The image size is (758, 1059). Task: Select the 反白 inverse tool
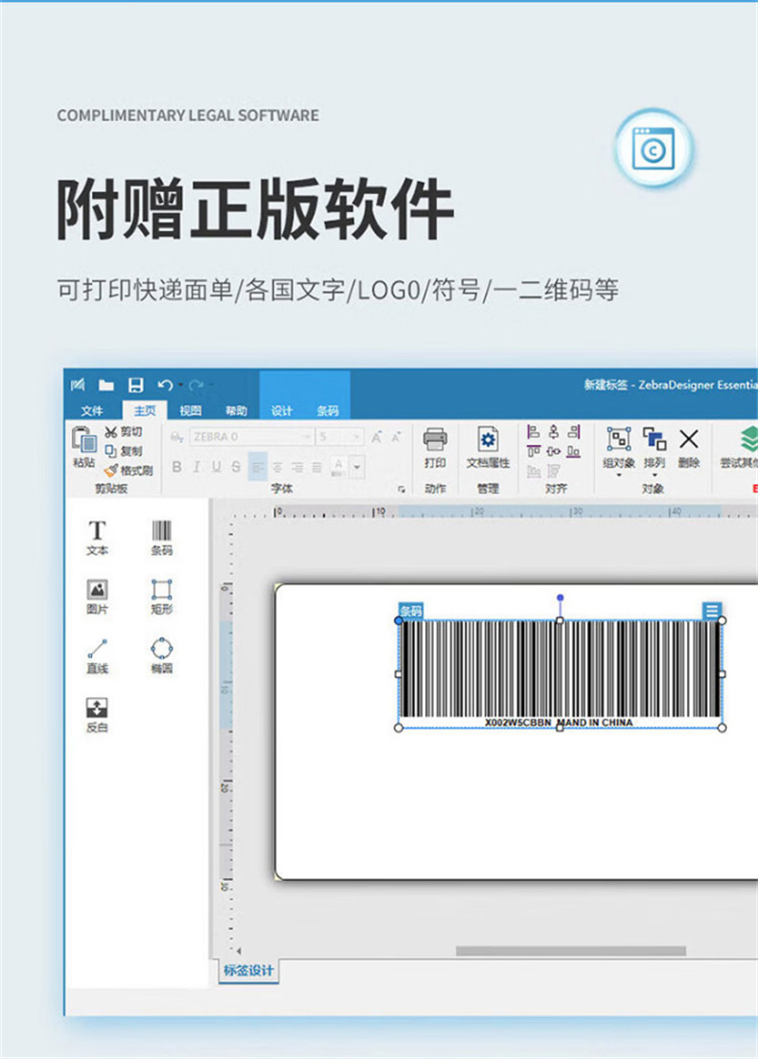pyautogui.click(x=97, y=715)
